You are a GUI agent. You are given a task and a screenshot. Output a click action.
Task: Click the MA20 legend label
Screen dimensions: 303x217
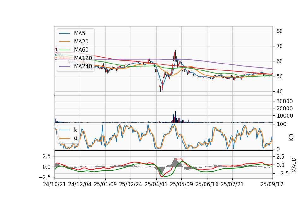click(x=81, y=42)
